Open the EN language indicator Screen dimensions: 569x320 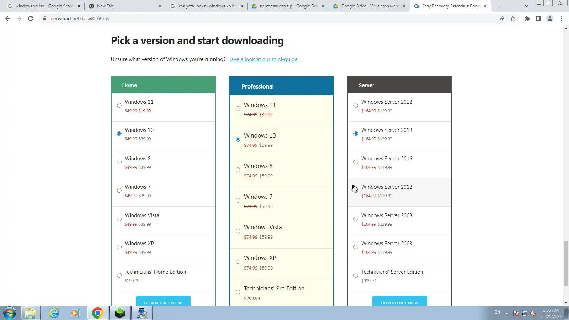click(497, 312)
